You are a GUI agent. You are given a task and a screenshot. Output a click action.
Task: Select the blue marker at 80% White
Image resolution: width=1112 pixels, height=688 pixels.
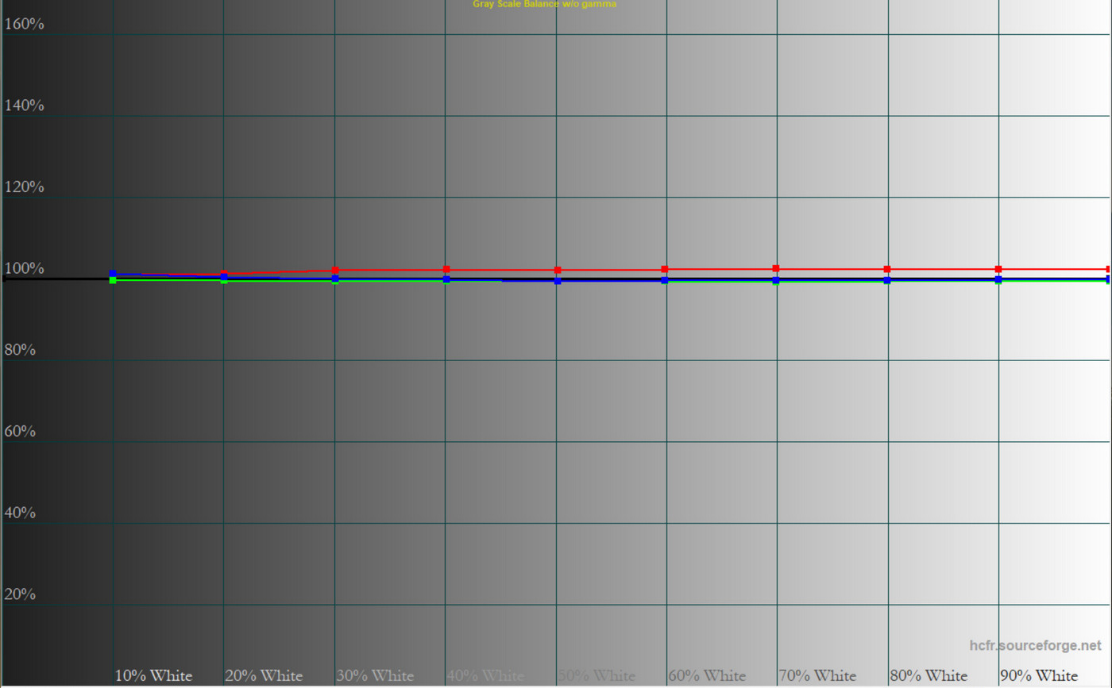[887, 280]
